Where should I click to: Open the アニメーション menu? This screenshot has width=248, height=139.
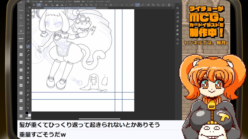coord(59,2)
